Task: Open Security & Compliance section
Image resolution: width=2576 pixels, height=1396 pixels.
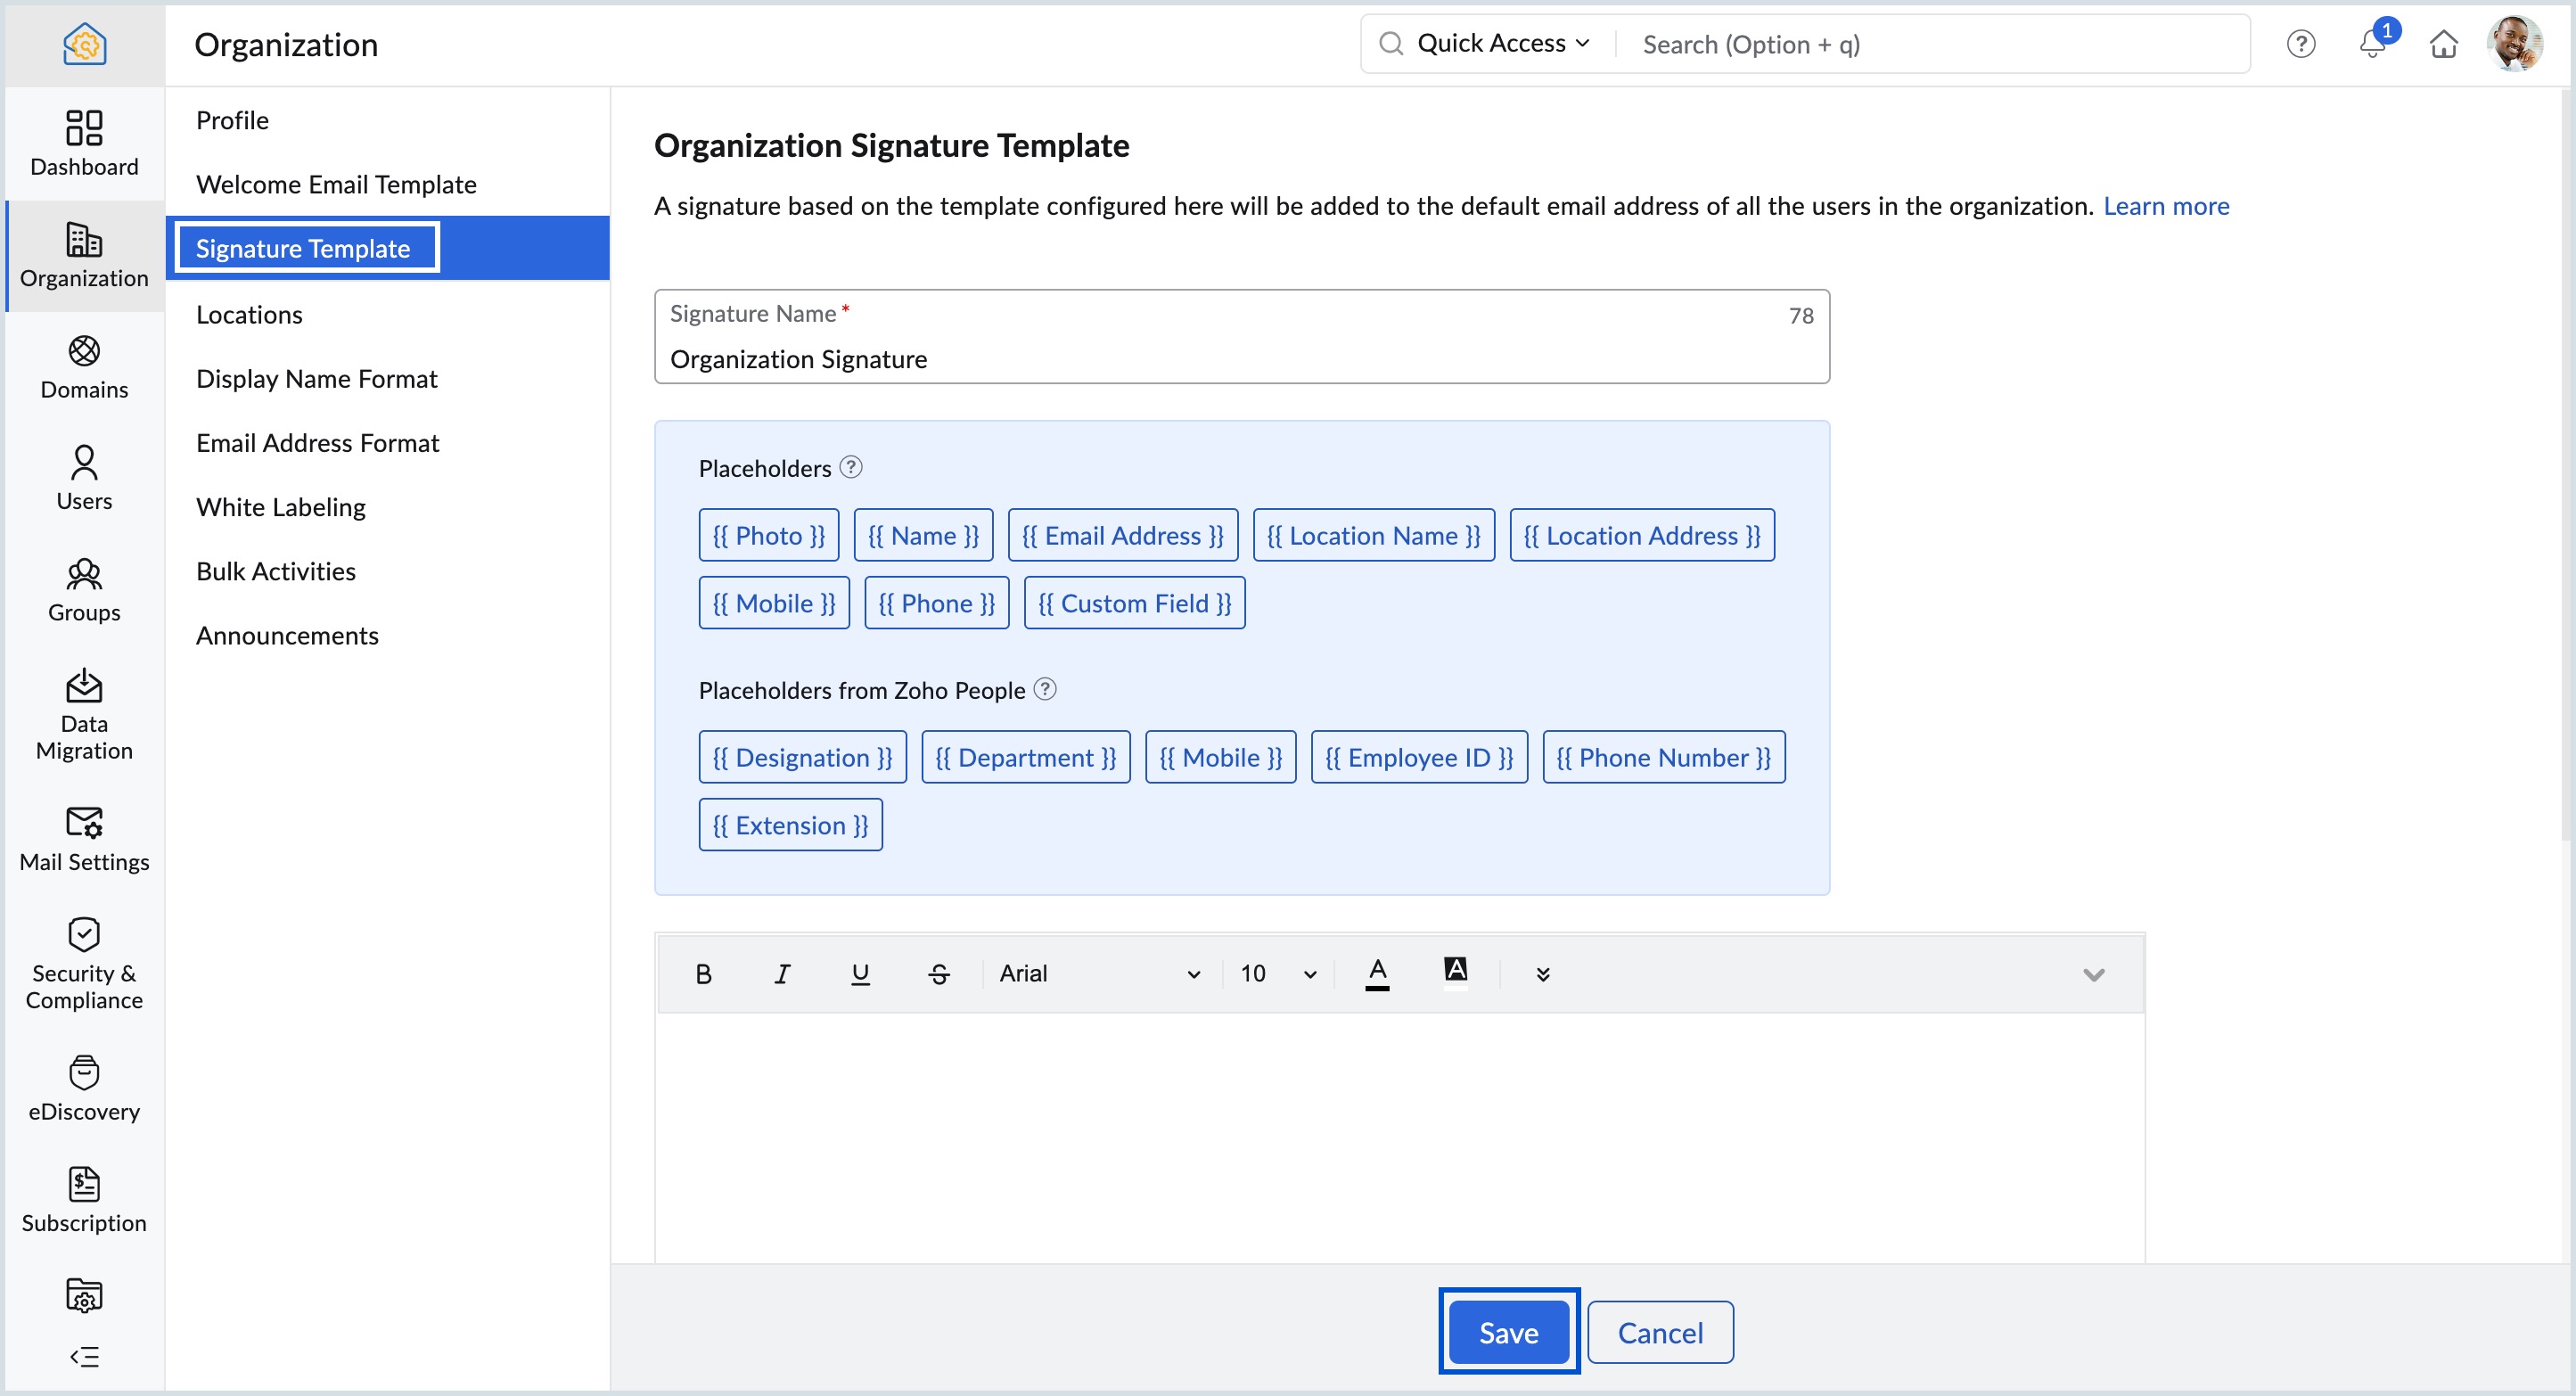Action: pos(84,963)
